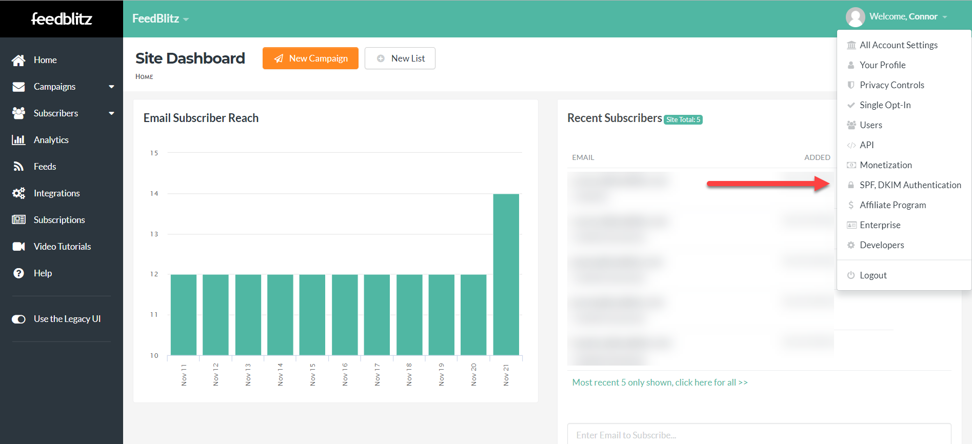This screenshot has width=972, height=444.
Task: Open Privacy Controls
Action: coord(891,85)
